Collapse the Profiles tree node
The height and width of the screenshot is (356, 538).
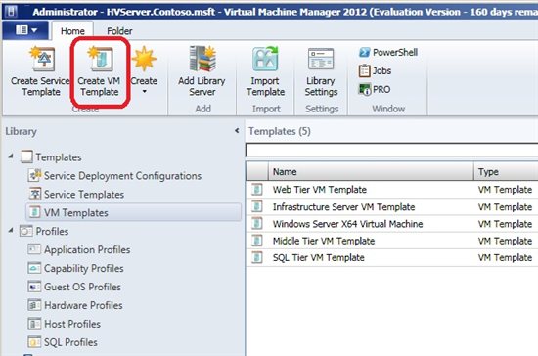pyautogui.click(x=11, y=231)
